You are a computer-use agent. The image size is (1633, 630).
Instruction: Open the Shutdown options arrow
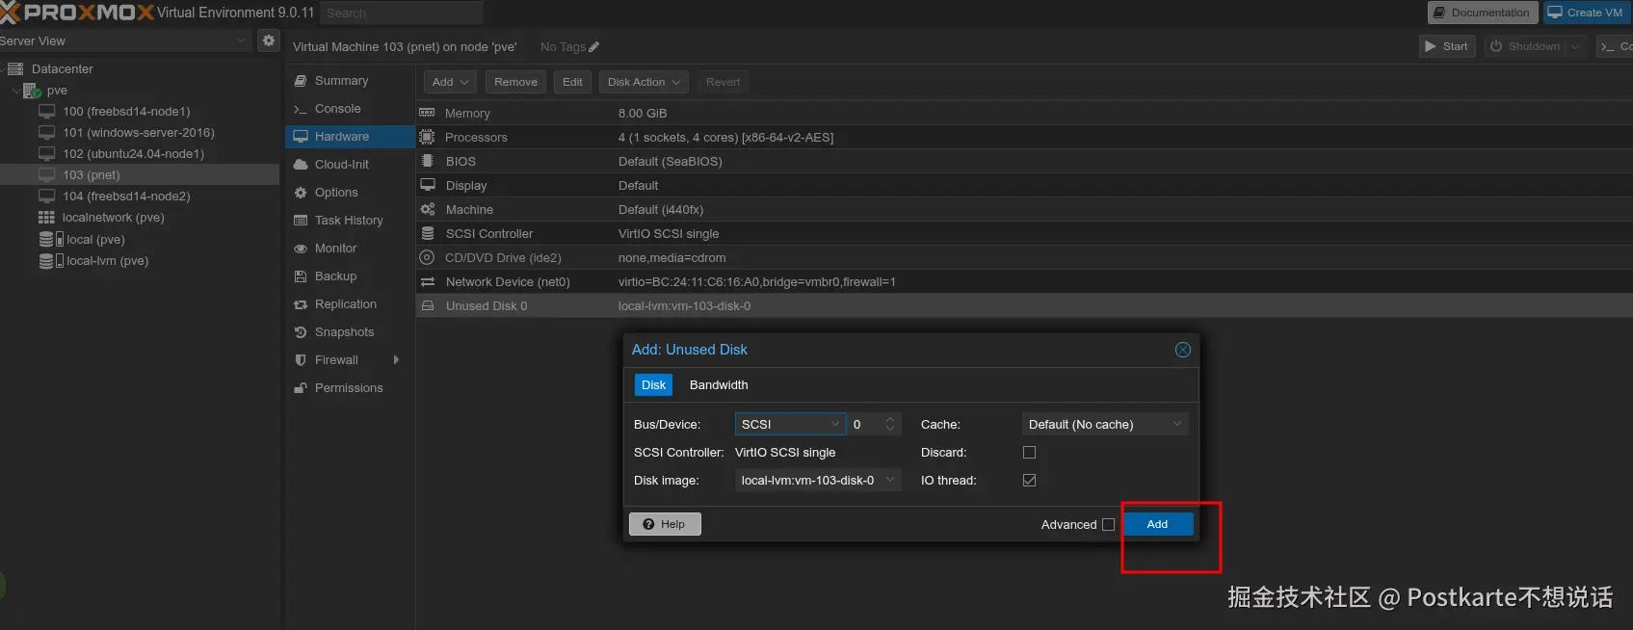click(1576, 46)
